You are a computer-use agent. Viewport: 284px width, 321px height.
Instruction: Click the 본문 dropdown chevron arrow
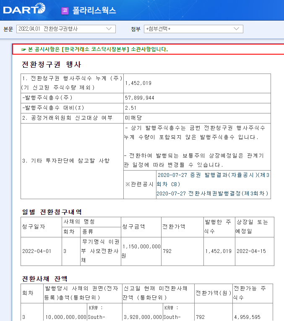pyautogui.click(x=109, y=29)
